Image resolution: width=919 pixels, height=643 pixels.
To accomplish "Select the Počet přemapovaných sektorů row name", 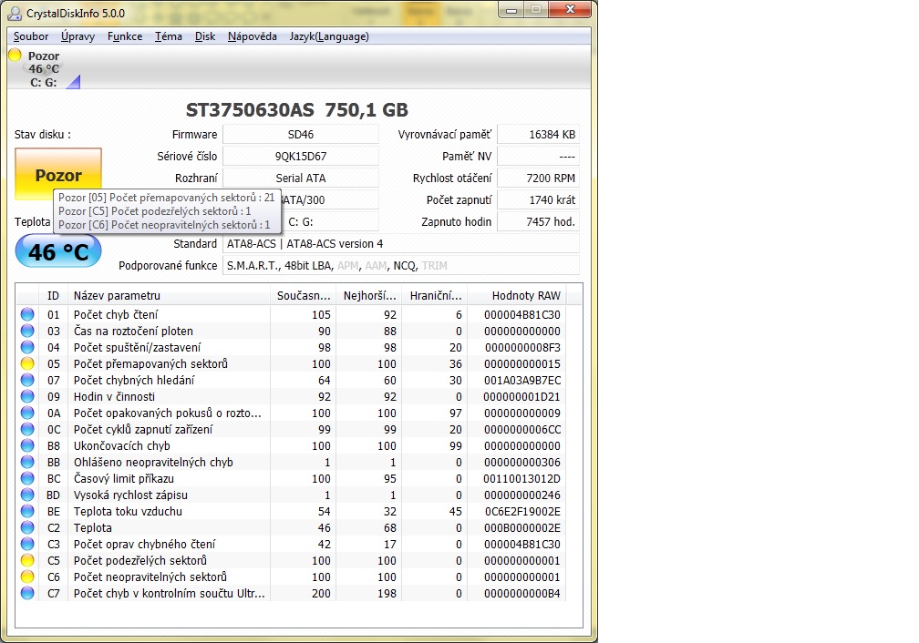I will (x=150, y=363).
